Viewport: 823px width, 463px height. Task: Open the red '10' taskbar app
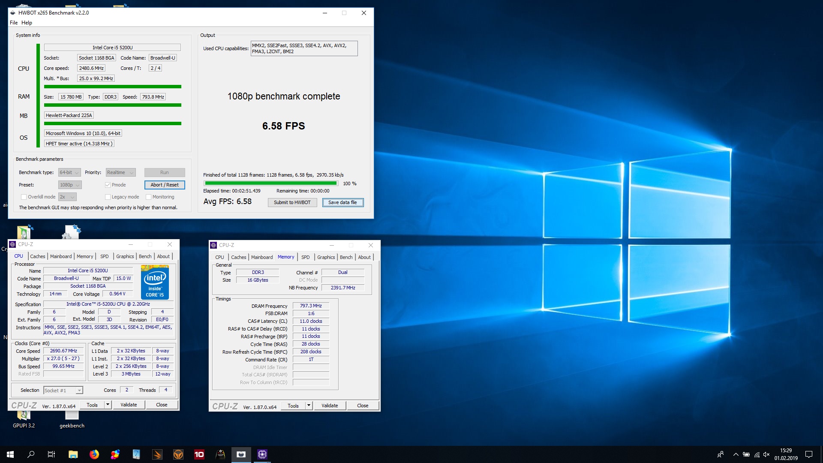[x=199, y=454]
